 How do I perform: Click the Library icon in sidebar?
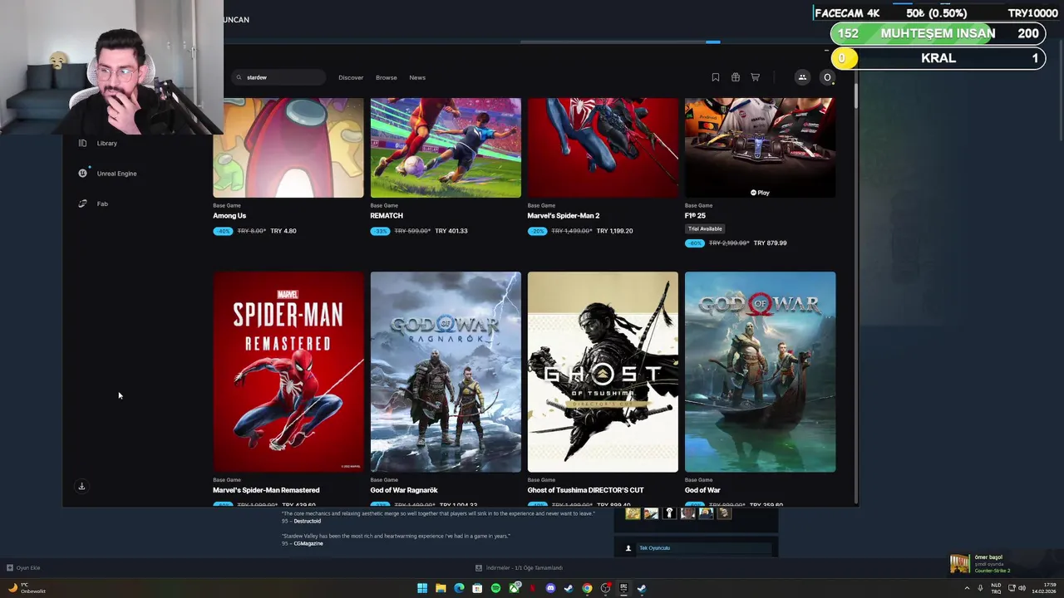[82, 143]
